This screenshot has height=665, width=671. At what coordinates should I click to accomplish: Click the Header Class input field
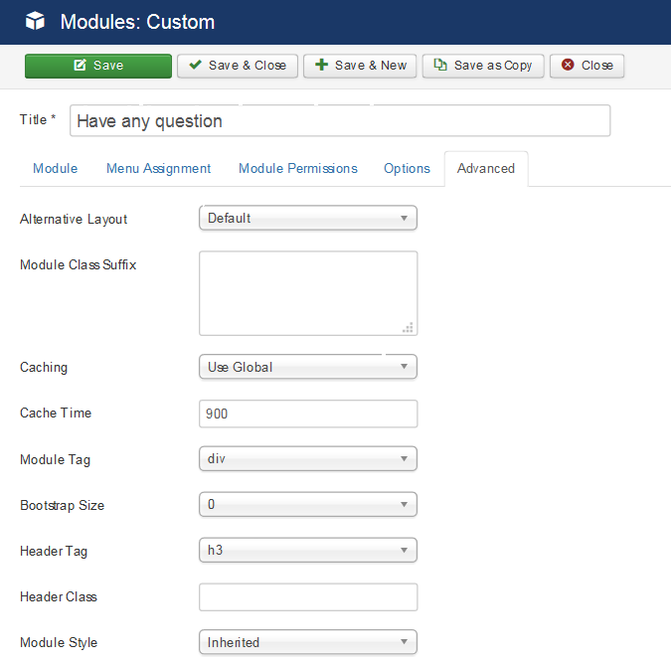coord(308,597)
